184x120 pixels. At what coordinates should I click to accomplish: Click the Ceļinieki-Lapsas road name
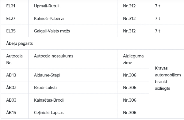tap(49, 113)
